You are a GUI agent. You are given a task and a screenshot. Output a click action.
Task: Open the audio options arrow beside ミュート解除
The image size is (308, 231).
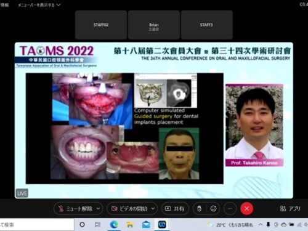tap(99, 209)
